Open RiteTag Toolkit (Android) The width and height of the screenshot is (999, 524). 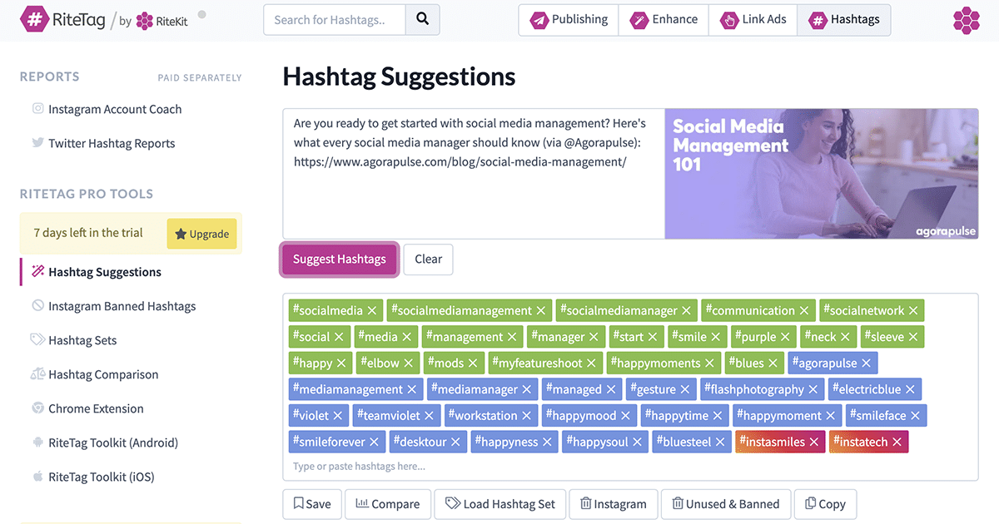pyautogui.click(x=113, y=442)
